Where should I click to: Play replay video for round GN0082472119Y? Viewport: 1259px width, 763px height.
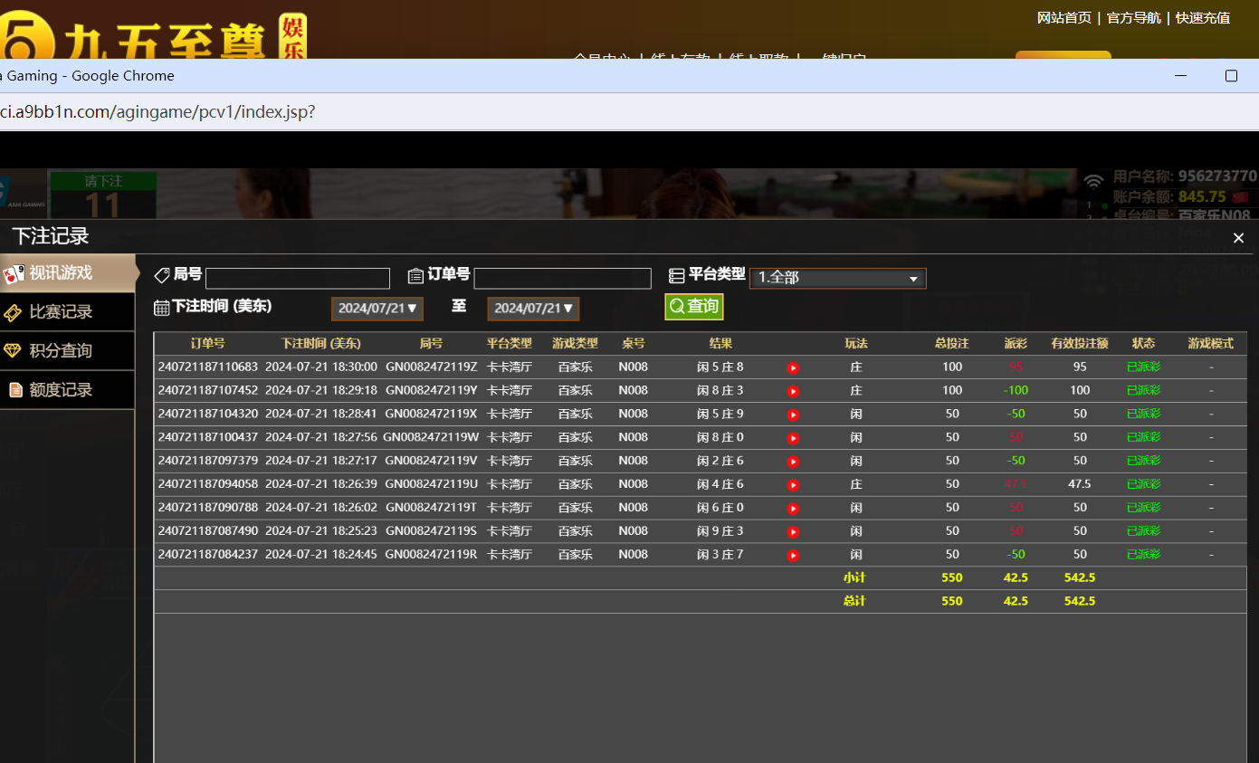(793, 391)
